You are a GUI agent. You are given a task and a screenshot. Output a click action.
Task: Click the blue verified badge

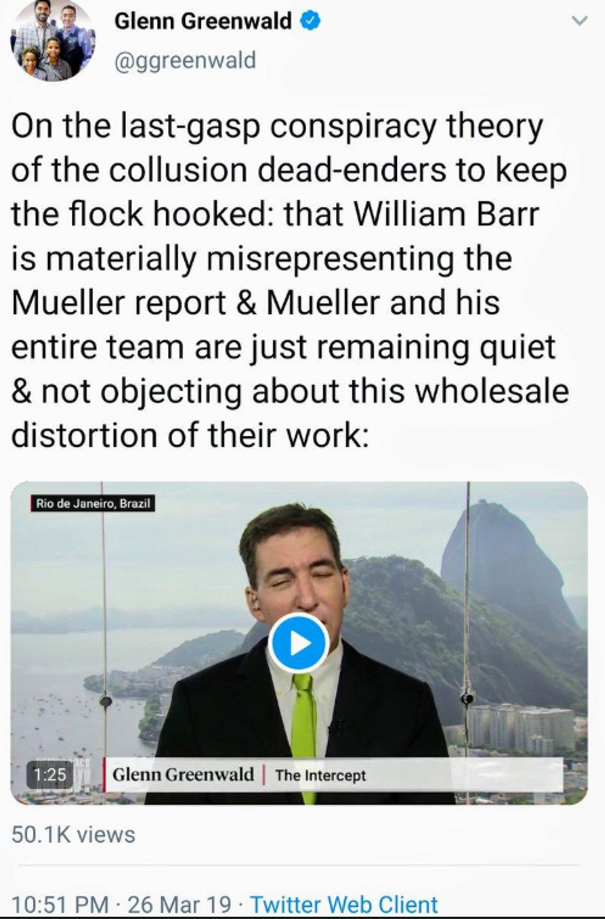click(x=310, y=22)
